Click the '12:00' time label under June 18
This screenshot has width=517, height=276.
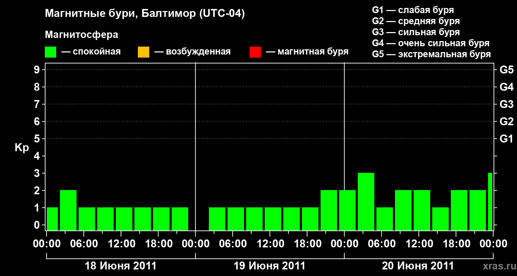(121, 244)
